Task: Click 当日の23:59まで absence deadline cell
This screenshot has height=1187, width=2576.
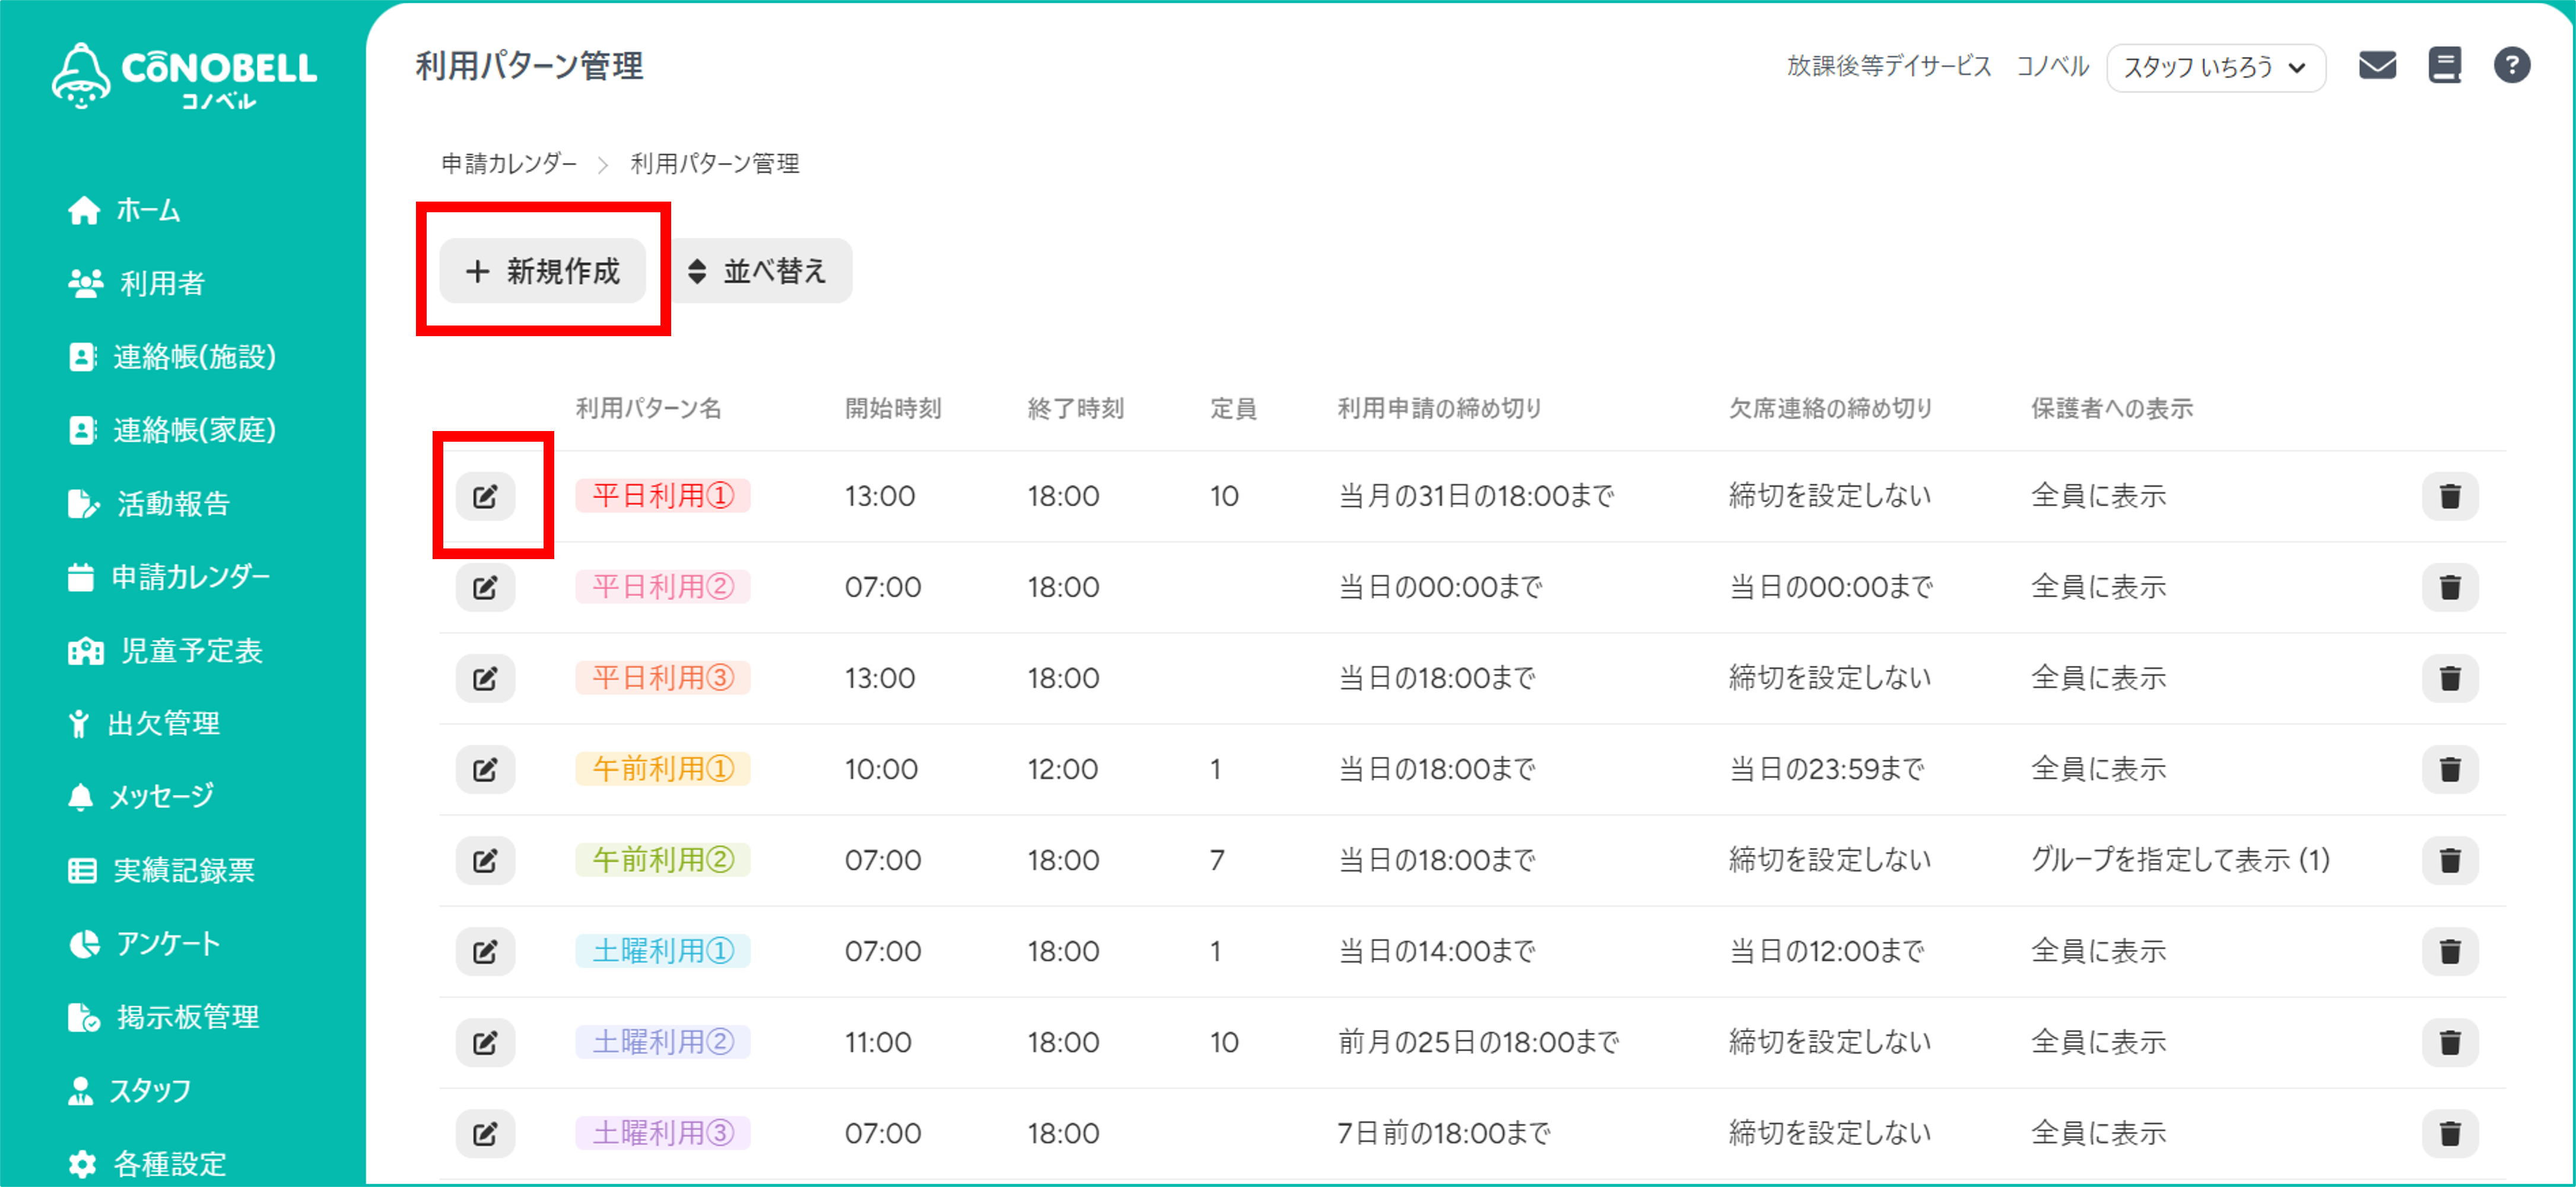Action: click(1827, 770)
